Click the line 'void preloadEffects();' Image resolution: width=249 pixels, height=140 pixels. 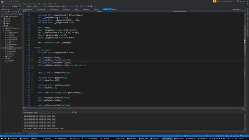[50, 58]
